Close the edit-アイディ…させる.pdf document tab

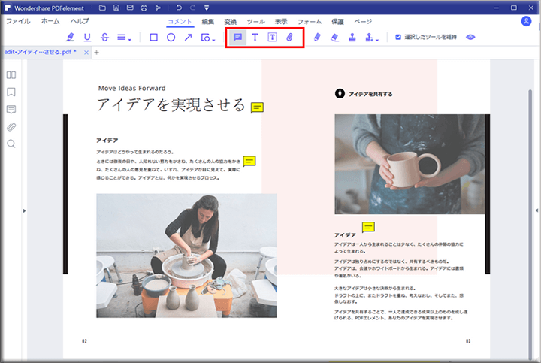[86, 53]
